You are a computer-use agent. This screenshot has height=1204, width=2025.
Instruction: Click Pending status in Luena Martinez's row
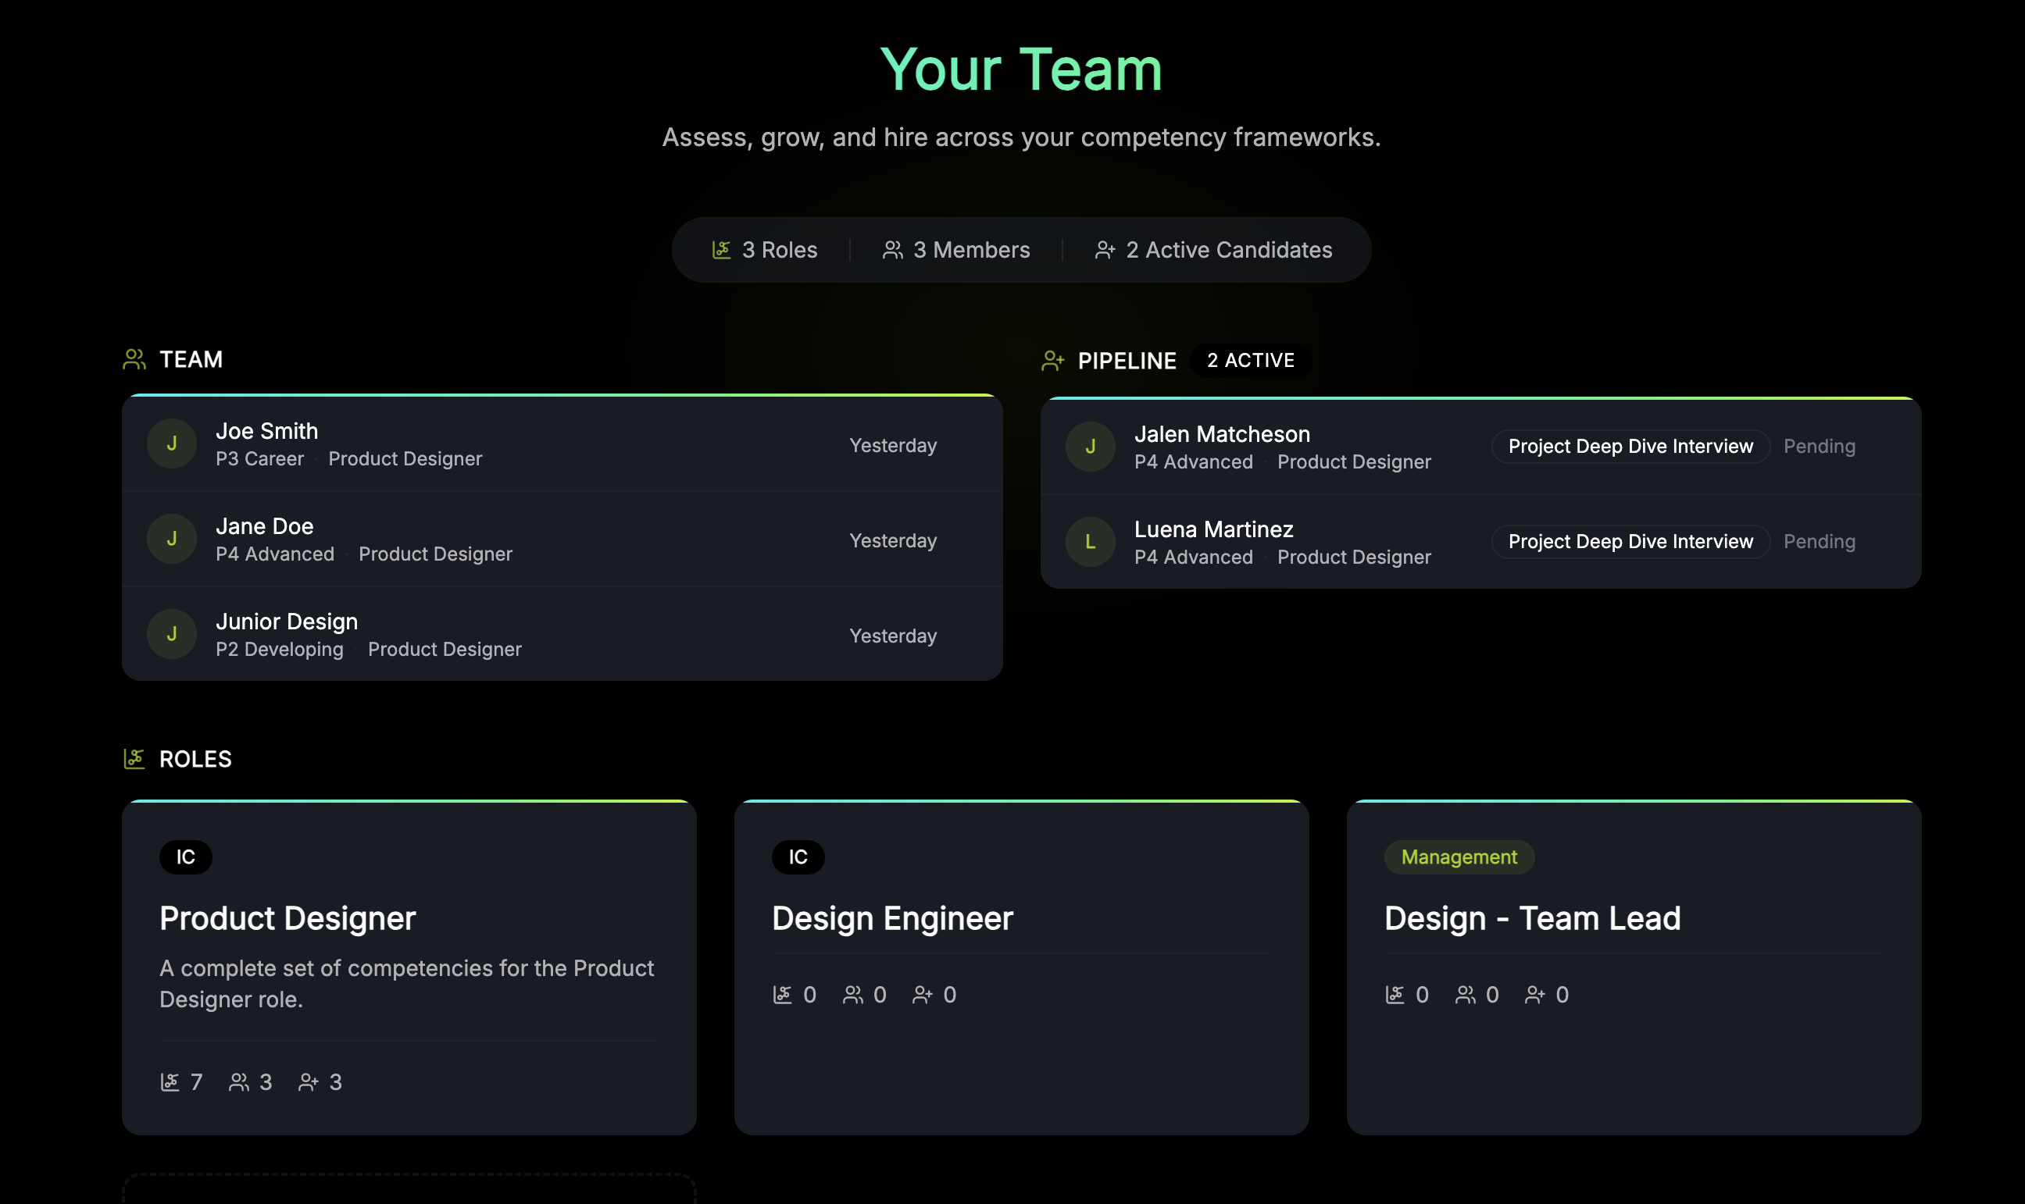(x=1819, y=541)
